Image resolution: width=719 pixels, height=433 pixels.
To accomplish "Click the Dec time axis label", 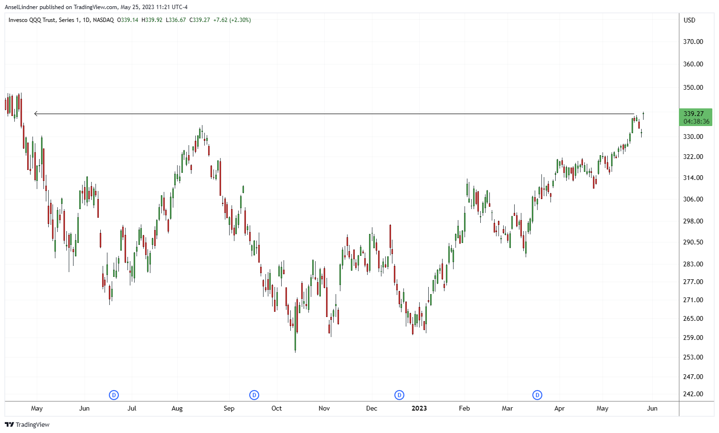I will (371, 408).
